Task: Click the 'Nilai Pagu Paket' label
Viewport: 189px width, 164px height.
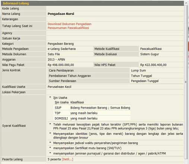Action: pyautogui.click(x=13, y=65)
